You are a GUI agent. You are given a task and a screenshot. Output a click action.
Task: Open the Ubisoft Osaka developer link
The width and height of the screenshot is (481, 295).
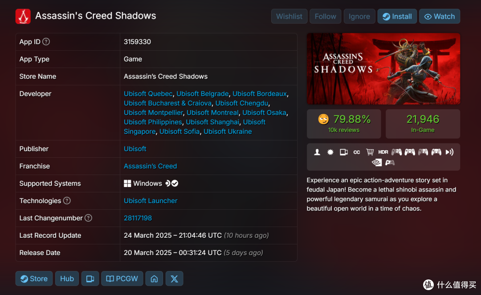[264, 112]
